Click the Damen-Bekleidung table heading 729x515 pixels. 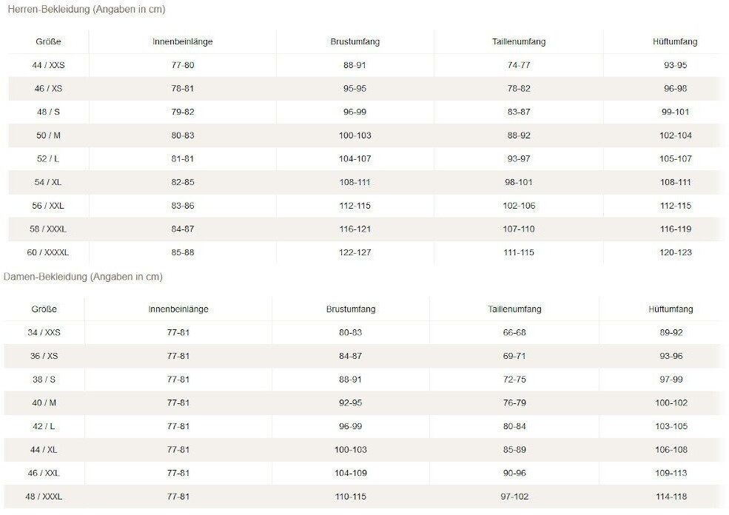[x=83, y=277]
